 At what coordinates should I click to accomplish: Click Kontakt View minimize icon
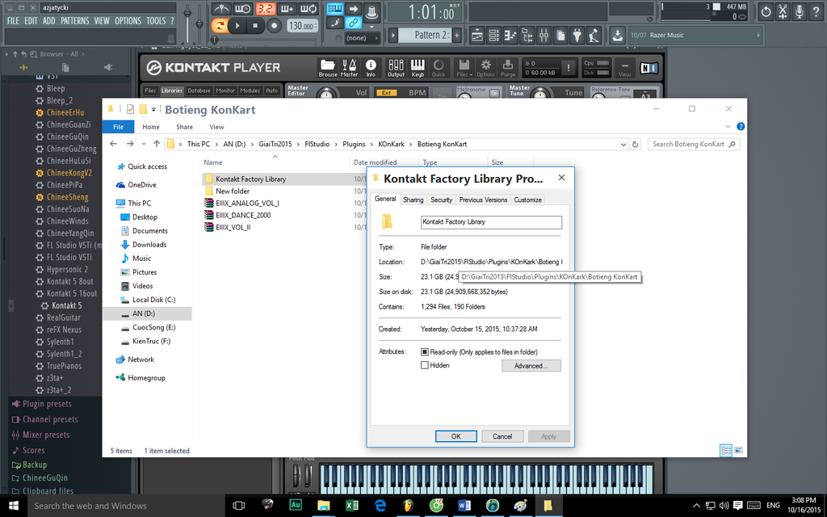coord(624,69)
